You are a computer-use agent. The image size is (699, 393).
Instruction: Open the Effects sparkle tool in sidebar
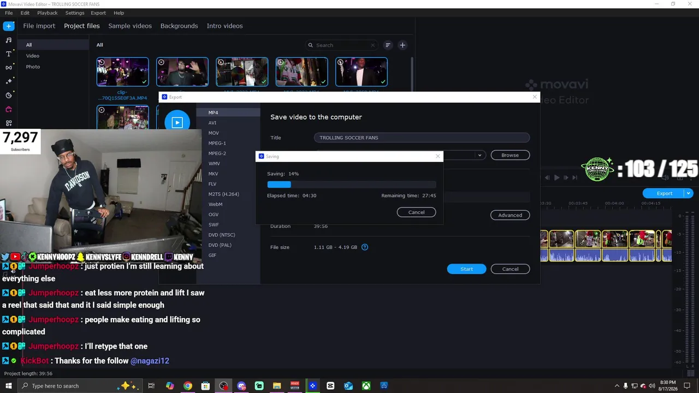(9, 81)
